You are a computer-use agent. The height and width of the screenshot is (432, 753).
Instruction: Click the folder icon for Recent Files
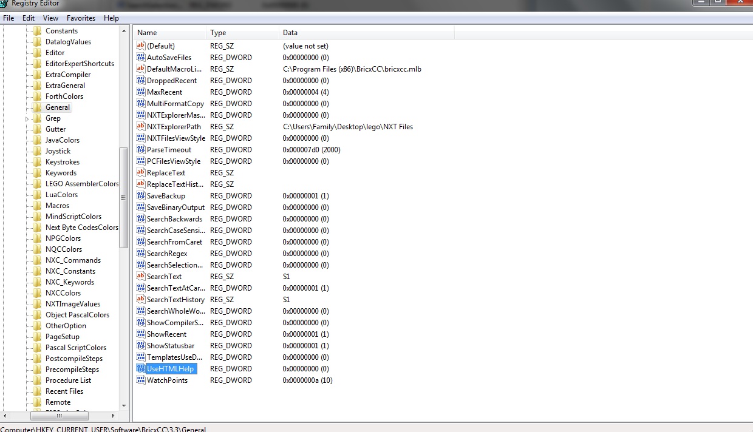coord(38,391)
